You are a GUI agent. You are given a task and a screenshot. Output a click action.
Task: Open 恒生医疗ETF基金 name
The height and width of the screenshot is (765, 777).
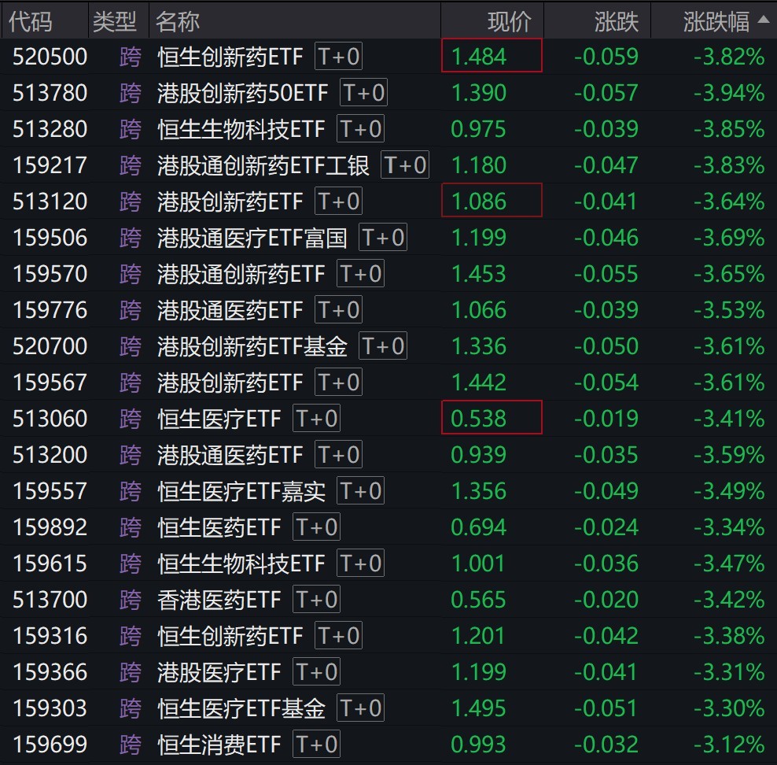241,708
